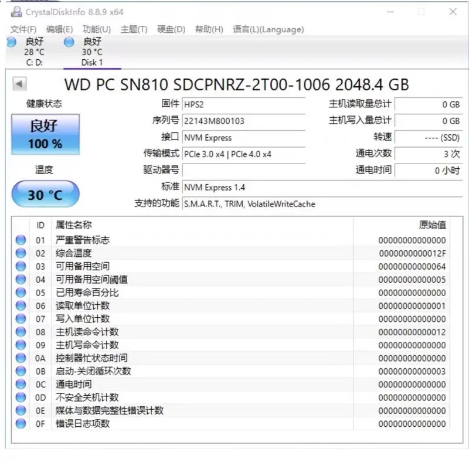Click the status dot next to 综合温度

[x=21, y=253]
